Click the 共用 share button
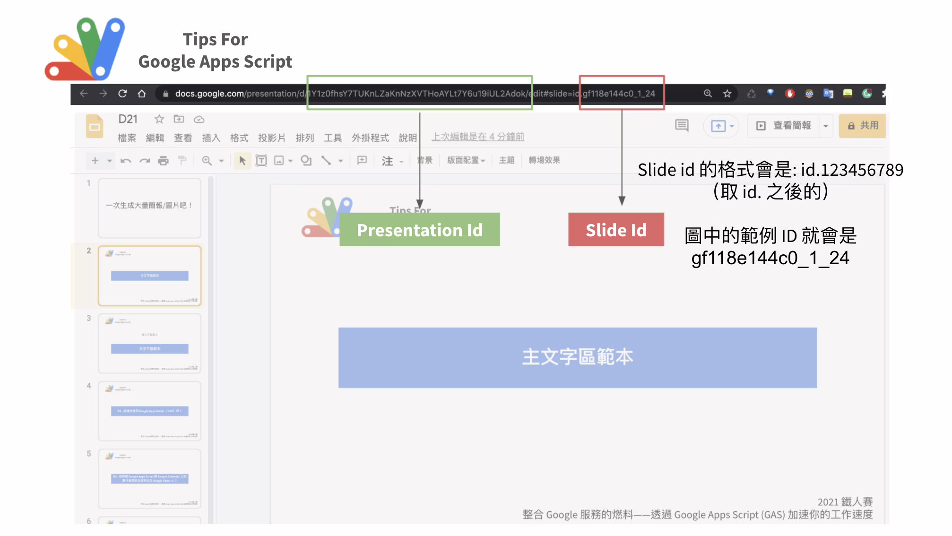This screenshot has height=536, width=952. pyautogui.click(x=862, y=126)
